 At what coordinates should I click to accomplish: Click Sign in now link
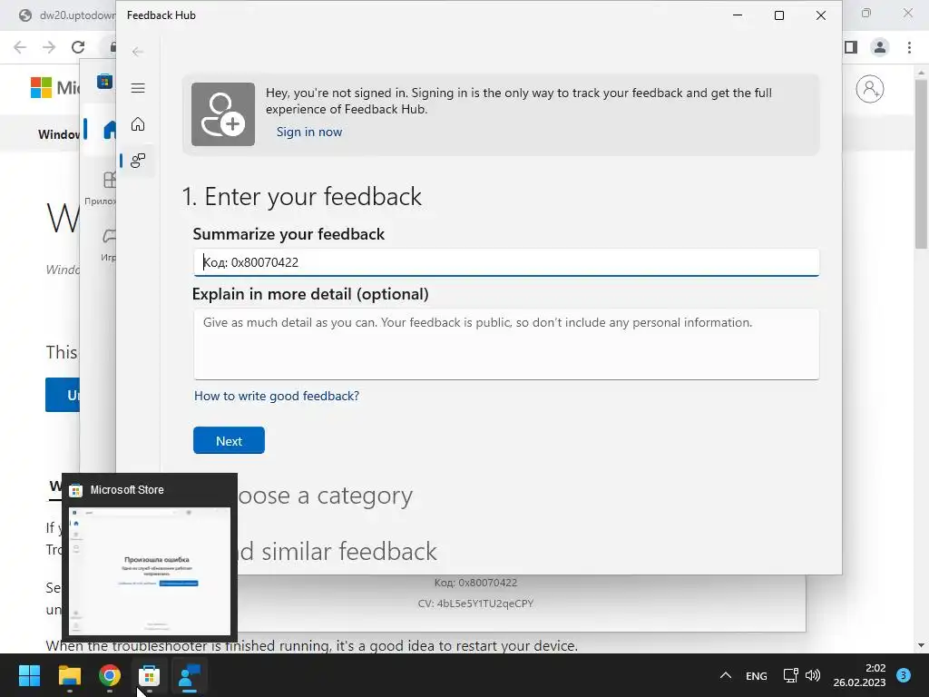pos(309,132)
